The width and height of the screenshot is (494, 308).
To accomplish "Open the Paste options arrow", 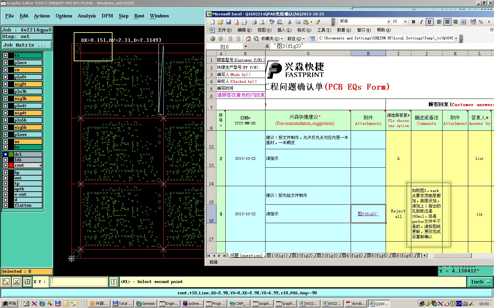I will click(311, 22).
